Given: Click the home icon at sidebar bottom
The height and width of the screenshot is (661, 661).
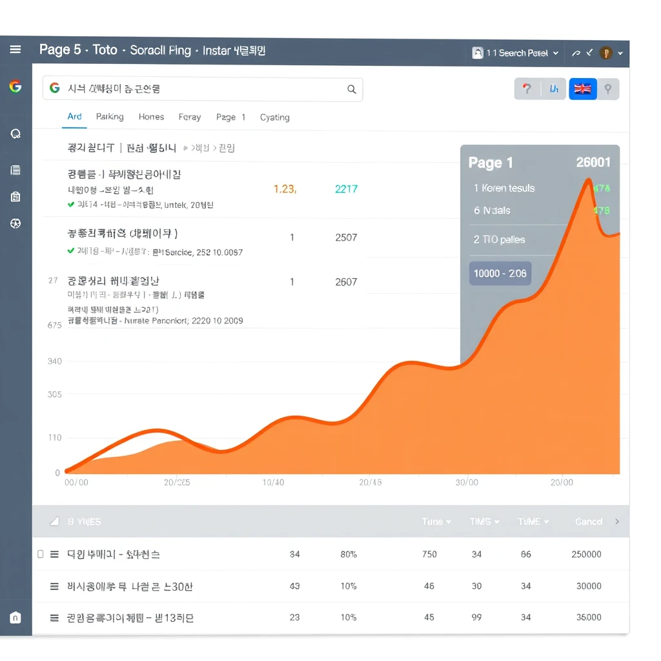Looking at the screenshot, I should coord(15,618).
